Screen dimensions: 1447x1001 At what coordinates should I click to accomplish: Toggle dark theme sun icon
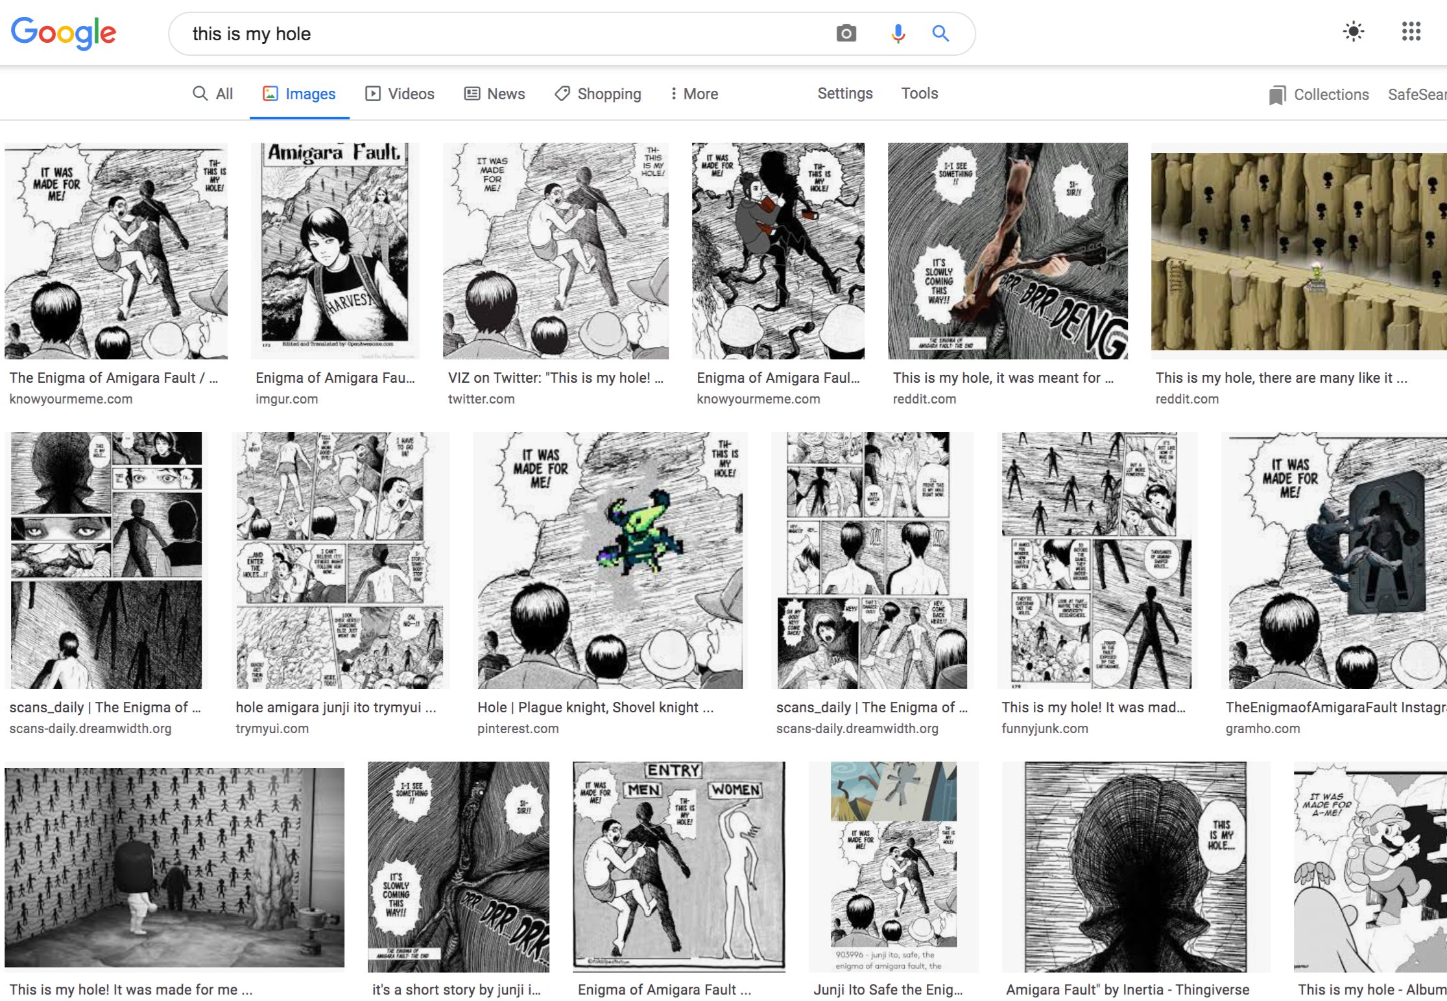(1354, 31)
